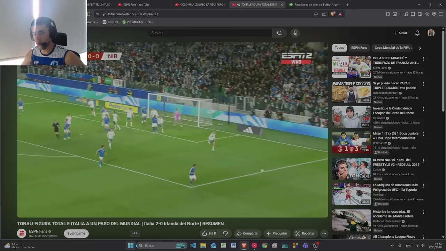Switch to Resultados de ayer del Futbol tab
The height and width of the screenshot is (251, 446).
314,5
